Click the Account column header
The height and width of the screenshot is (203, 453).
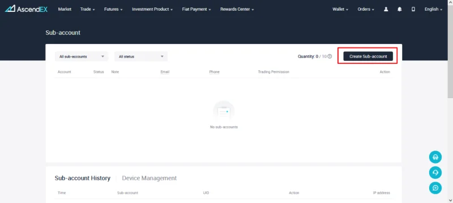point(65,72)
